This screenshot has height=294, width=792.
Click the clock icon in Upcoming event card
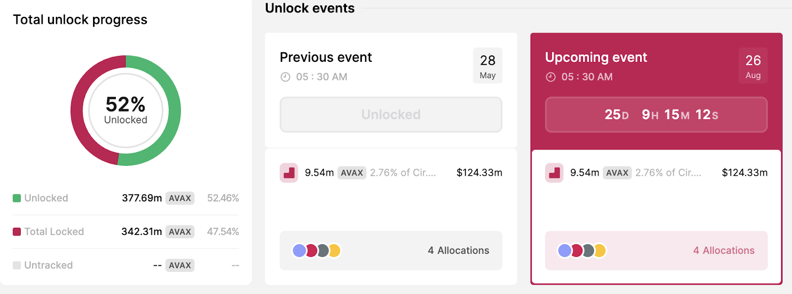click(550, 77)
